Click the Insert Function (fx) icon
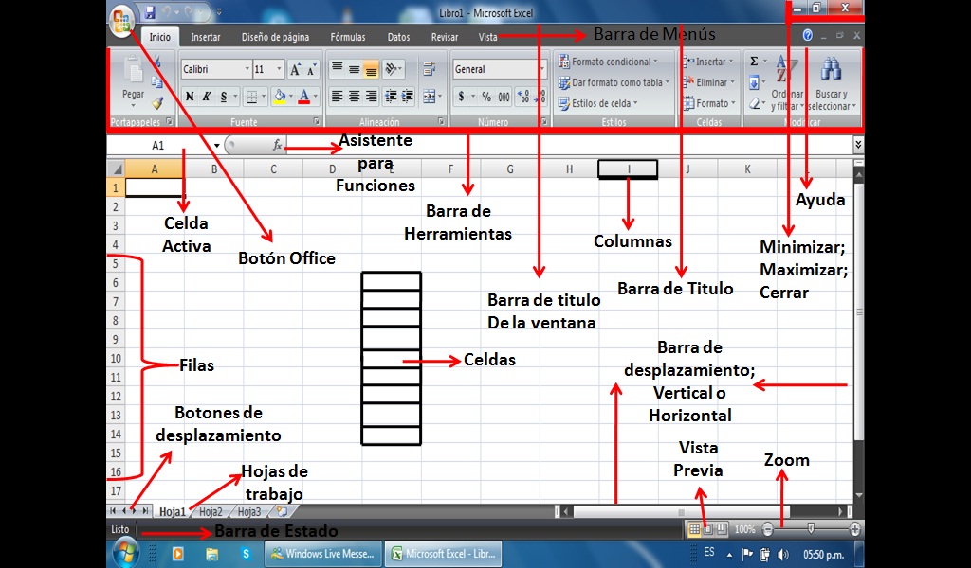 [276, 144]
